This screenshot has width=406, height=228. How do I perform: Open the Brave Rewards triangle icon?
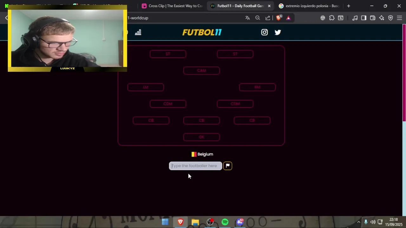point(288,18)
